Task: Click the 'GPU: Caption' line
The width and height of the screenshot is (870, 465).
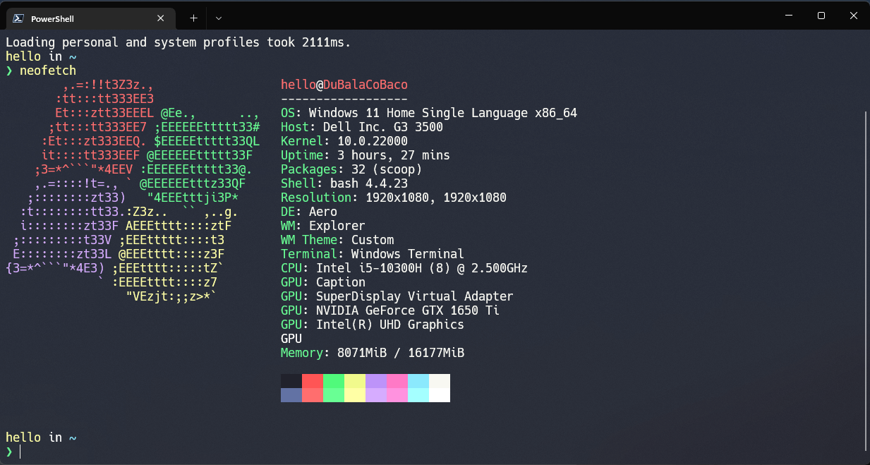Action: [x=323, y=282]
